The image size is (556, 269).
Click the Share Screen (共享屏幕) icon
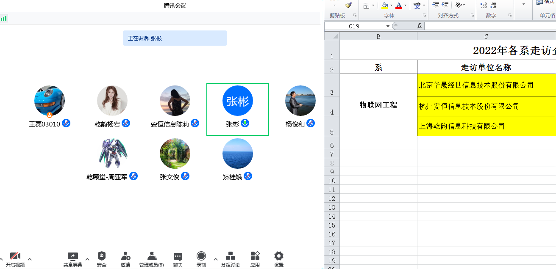73,256
